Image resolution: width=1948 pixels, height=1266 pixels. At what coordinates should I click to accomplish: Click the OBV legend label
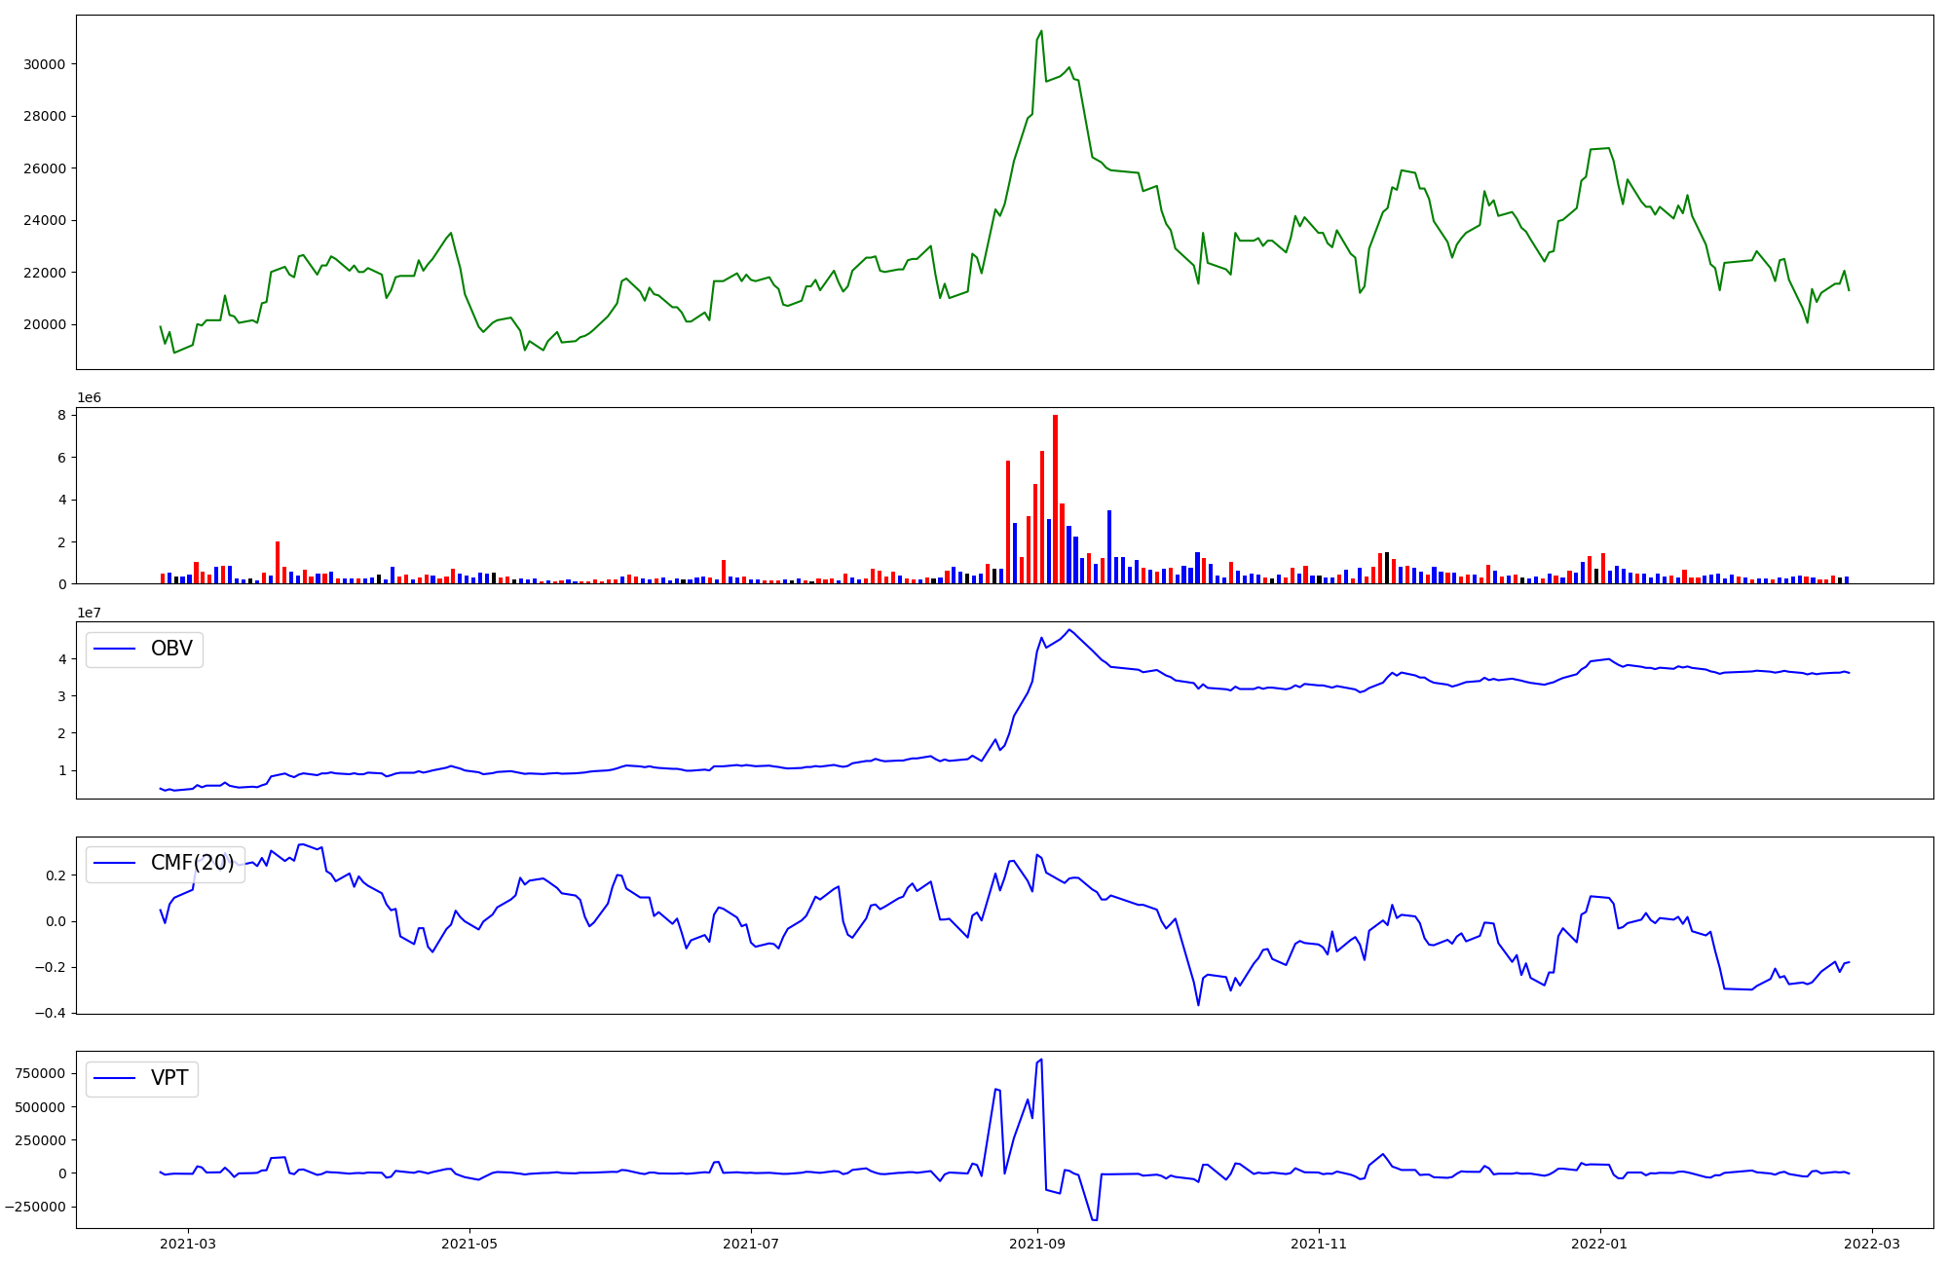pos(171,649)
